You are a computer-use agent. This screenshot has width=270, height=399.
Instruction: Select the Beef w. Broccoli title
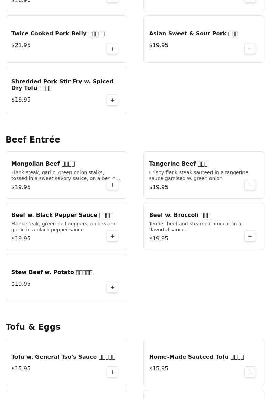pos(180,215)
